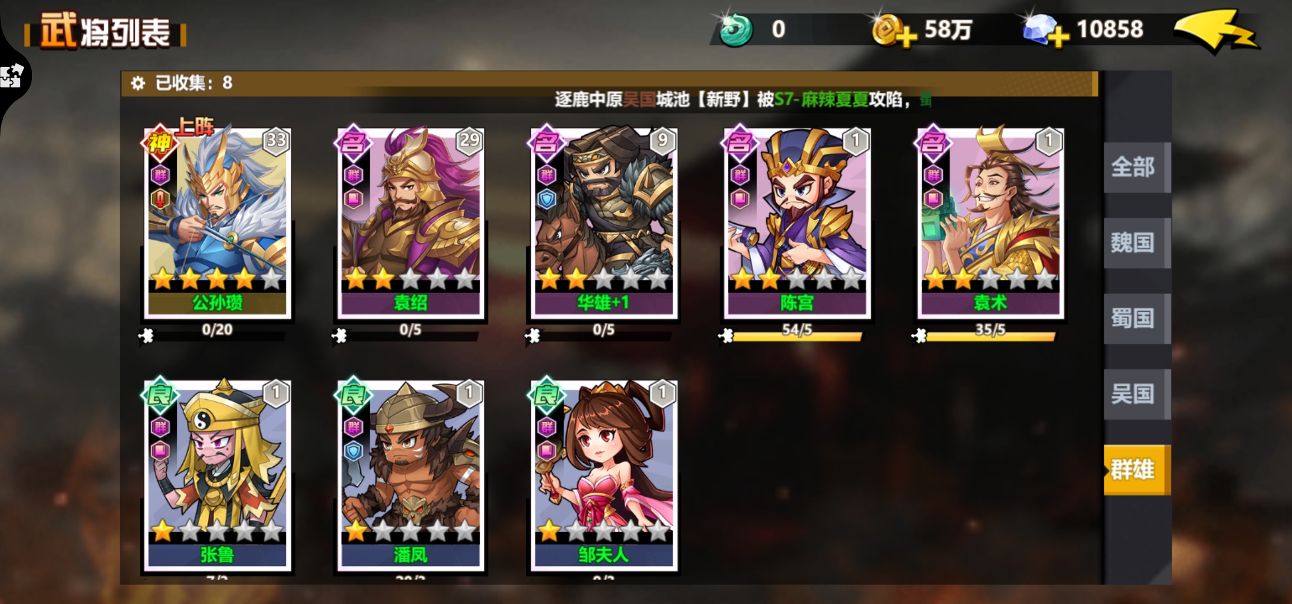1292x604 pixels.
Task: Click 陈宫's 54/5 shard progress bar
Action: pyautogui.click(x=797, y=336)
